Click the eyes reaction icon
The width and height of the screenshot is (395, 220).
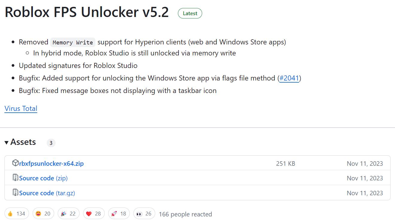139,213
